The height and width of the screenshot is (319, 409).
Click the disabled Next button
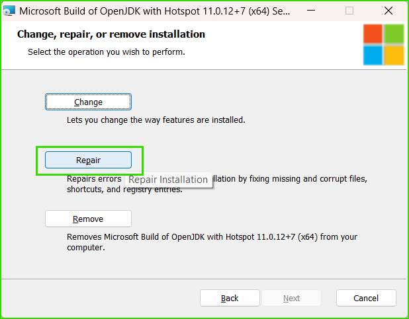pyautogui.click(x=291, y=298)
